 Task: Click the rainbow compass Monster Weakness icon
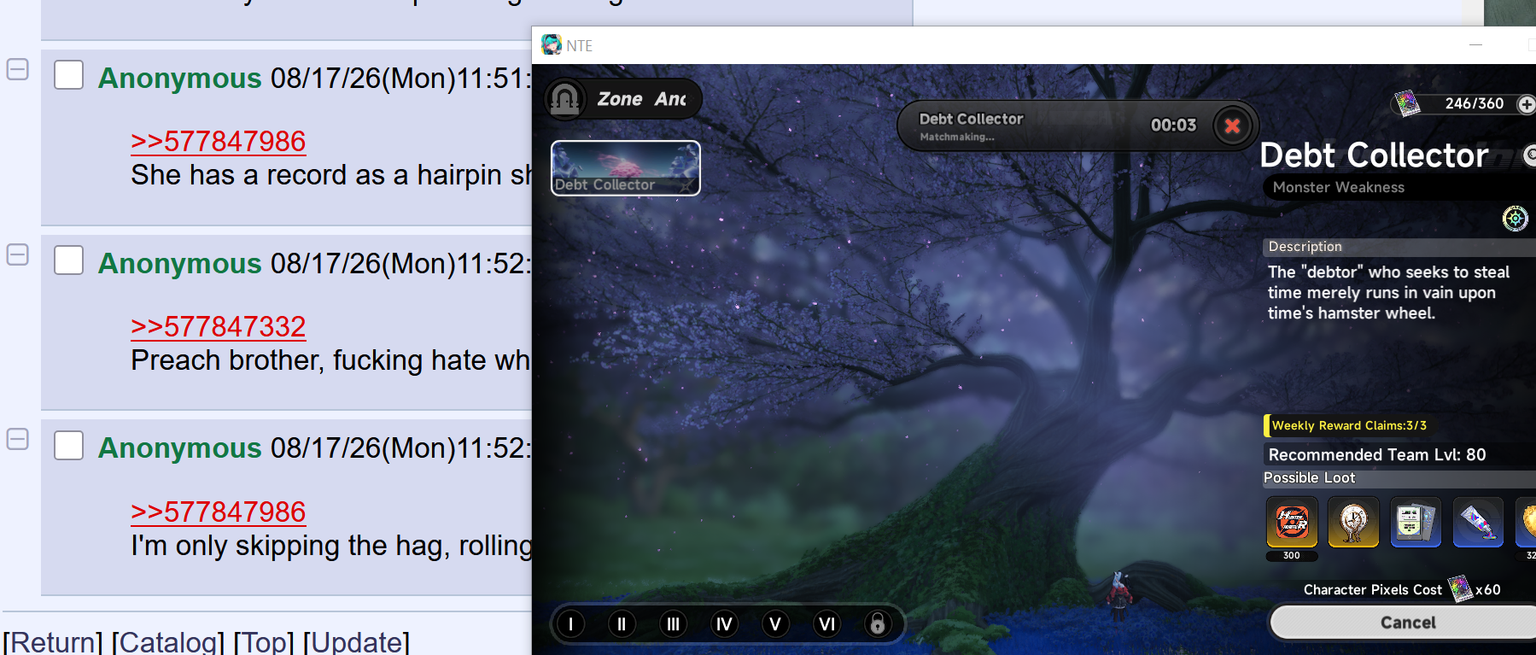pos(1515,219)
